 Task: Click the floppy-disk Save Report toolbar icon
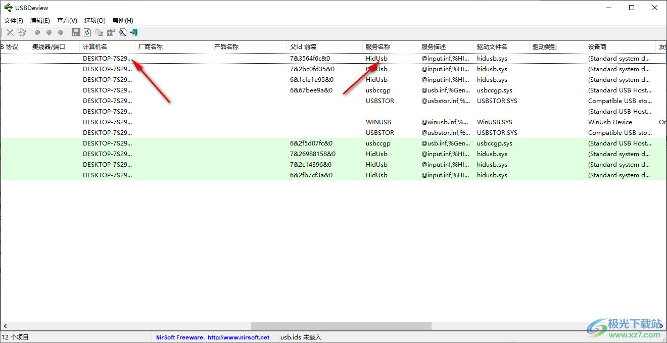[x=76, y=32]
